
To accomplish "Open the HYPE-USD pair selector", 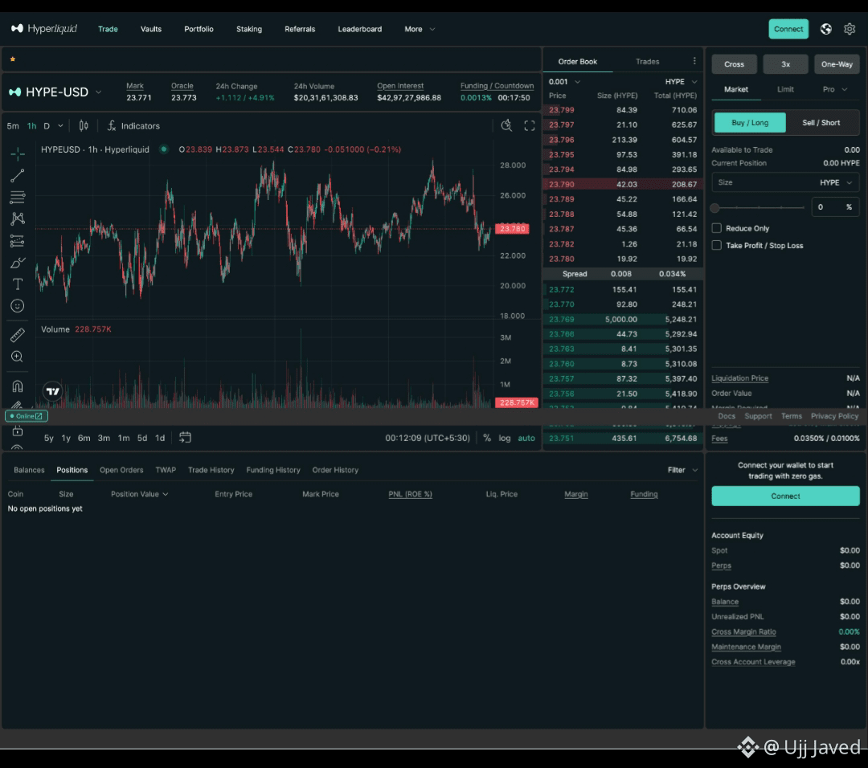I will 55,92.
